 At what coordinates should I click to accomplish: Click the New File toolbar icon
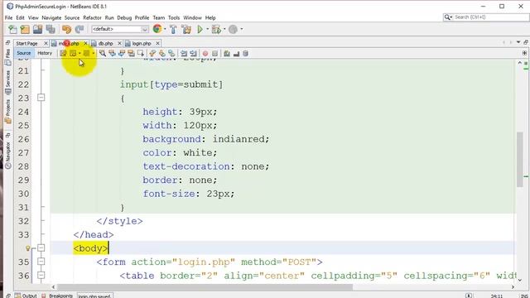click(x=13, y=30)
